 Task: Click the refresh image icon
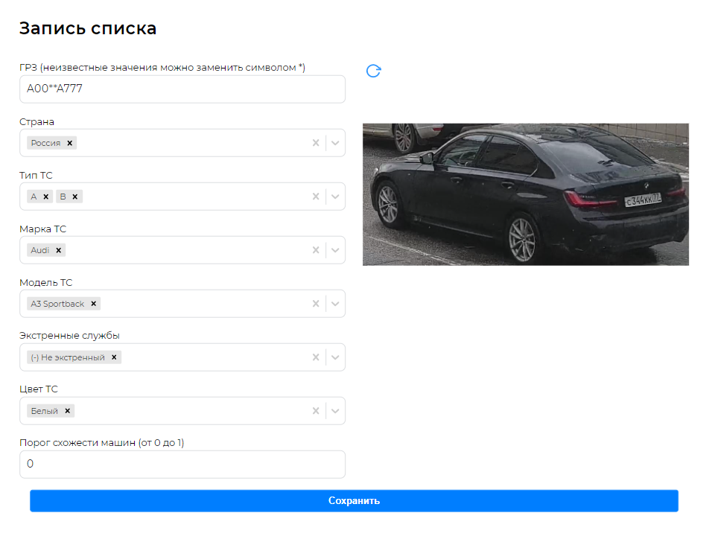tap(373, 71)
